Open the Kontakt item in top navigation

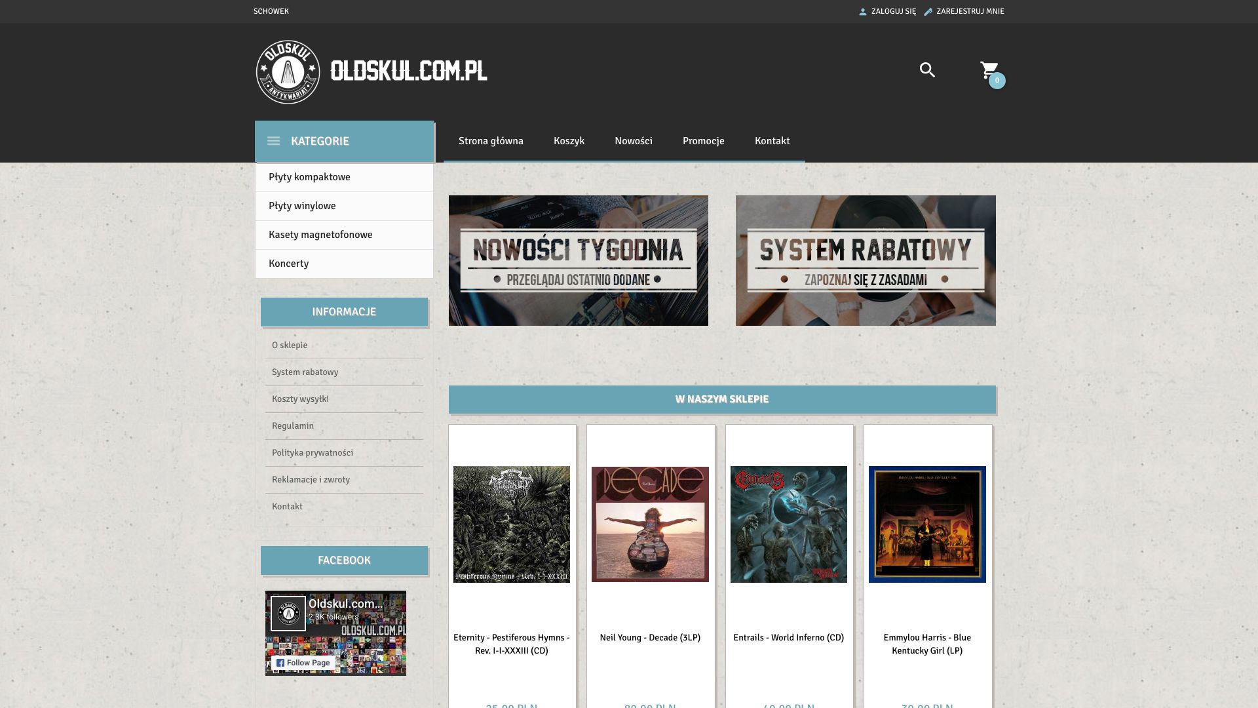(772, 141)
